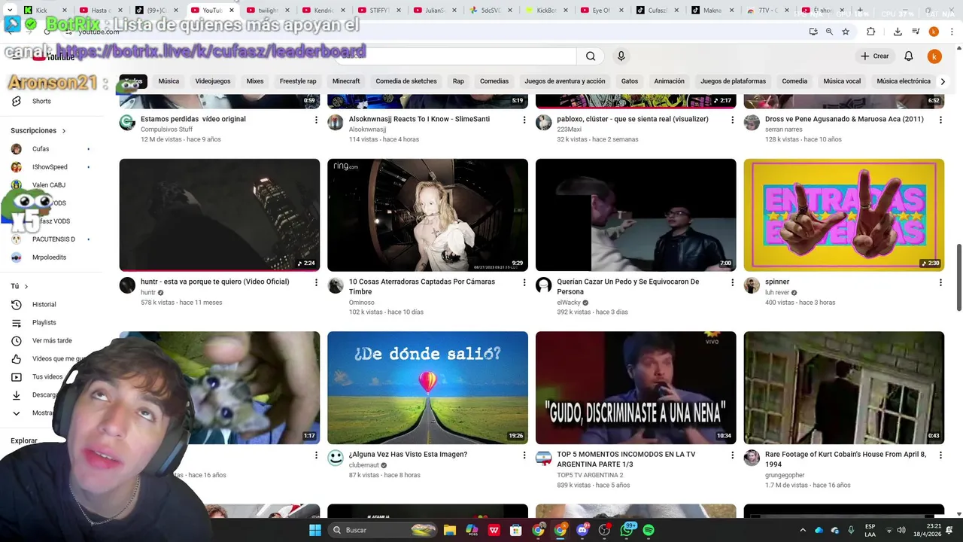Open taskbar volume control

901,530
